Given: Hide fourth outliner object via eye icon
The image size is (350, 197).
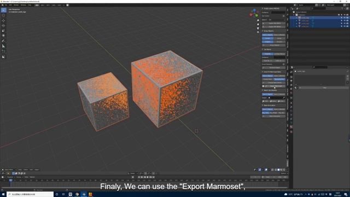Looking at the screenshot, I should (x=345, y=26).
